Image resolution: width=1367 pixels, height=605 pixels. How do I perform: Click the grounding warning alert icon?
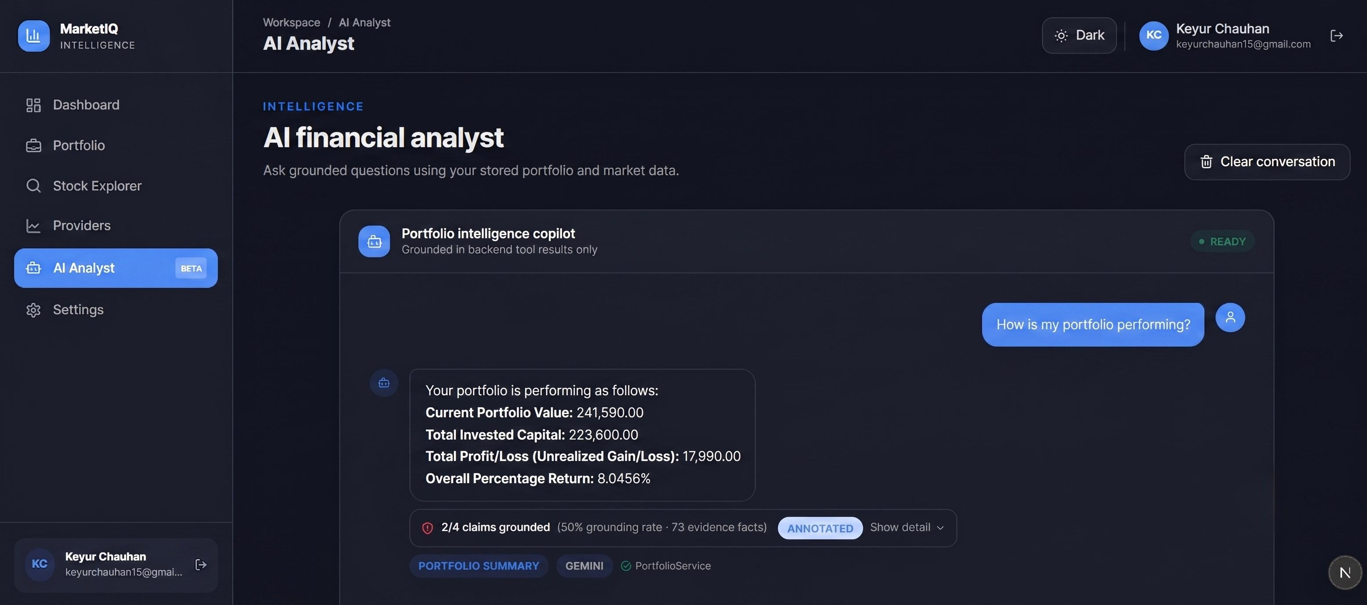[427, 528]
